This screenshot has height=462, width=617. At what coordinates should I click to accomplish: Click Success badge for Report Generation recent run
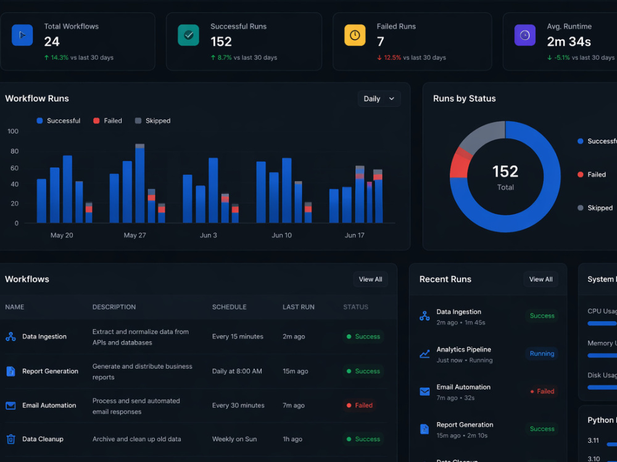(x=542, y=429)
